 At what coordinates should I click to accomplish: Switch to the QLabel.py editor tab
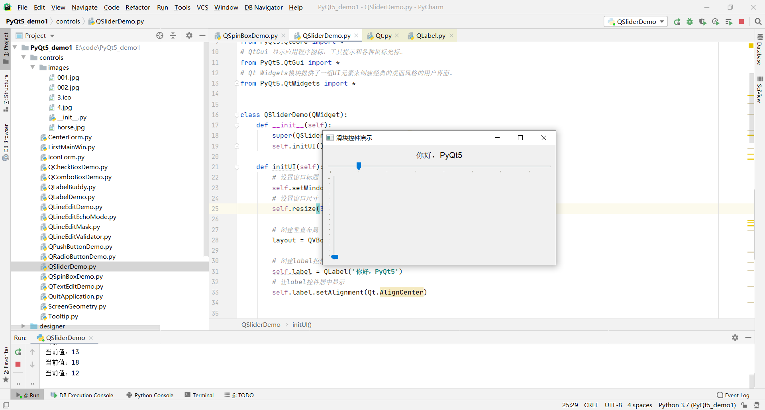coord(430,35)
